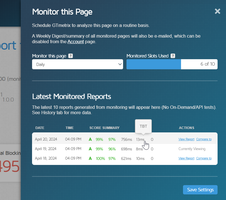Compare to April 18, 2024 report
226x200 pixels.
(x=204, y=158)
